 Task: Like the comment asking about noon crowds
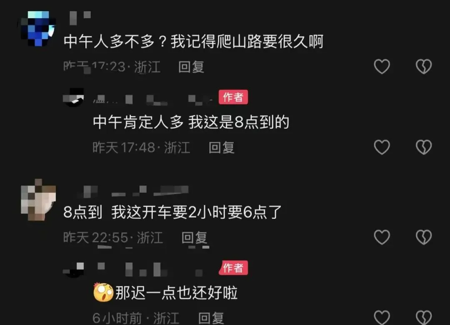coord(382,66)
